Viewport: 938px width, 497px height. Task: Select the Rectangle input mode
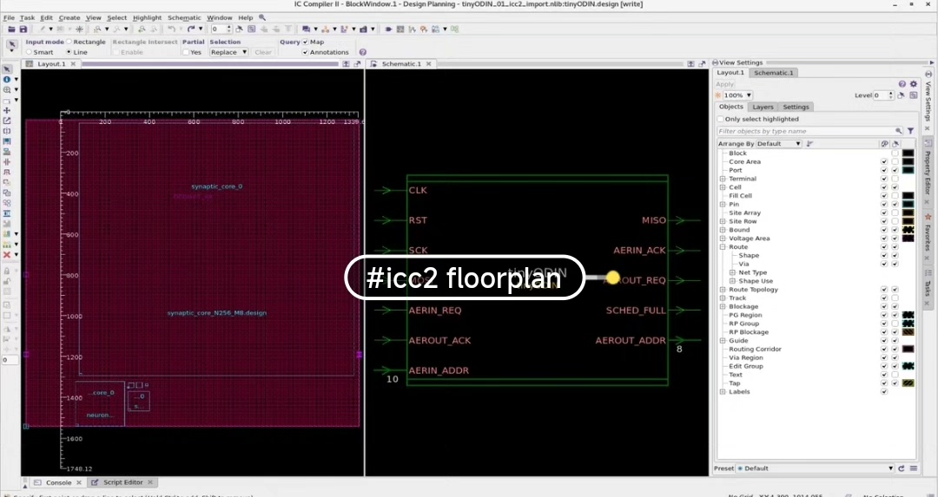coord(69,42)
